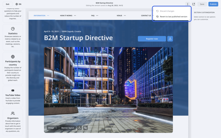Viewport: 221px width, 138px height.
Task: Click the Register now button
Action: click(x=152, y=39)
